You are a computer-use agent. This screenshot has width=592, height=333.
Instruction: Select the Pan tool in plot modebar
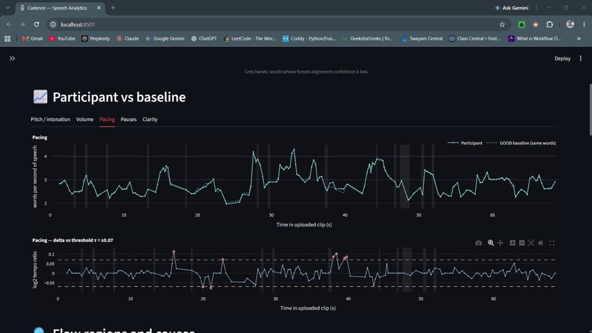click(x=500, y=243)
